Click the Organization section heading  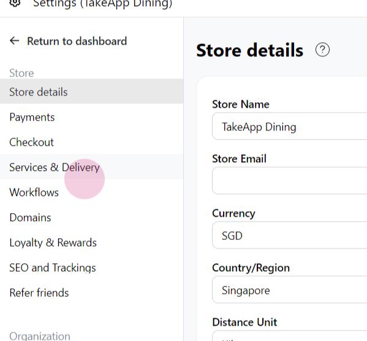[x=40, y=336]
